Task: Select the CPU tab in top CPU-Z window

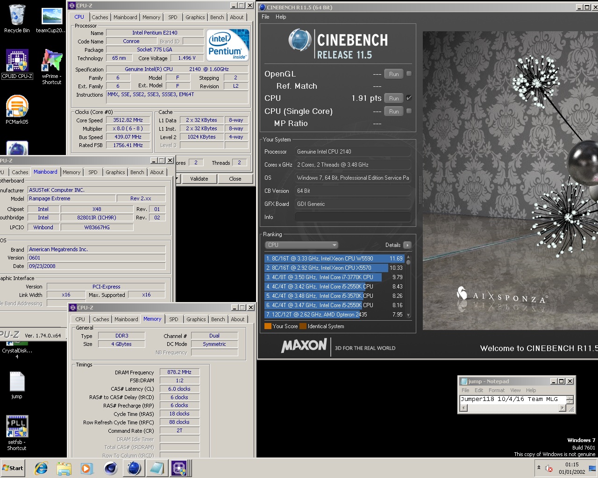Action: pos(79,17)
